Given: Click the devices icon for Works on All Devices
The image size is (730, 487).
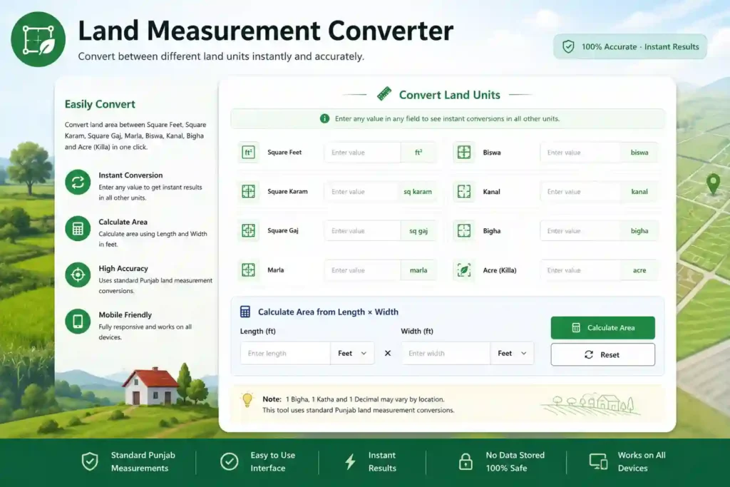Looking at the screenshot, I should (x=598, y=461).
